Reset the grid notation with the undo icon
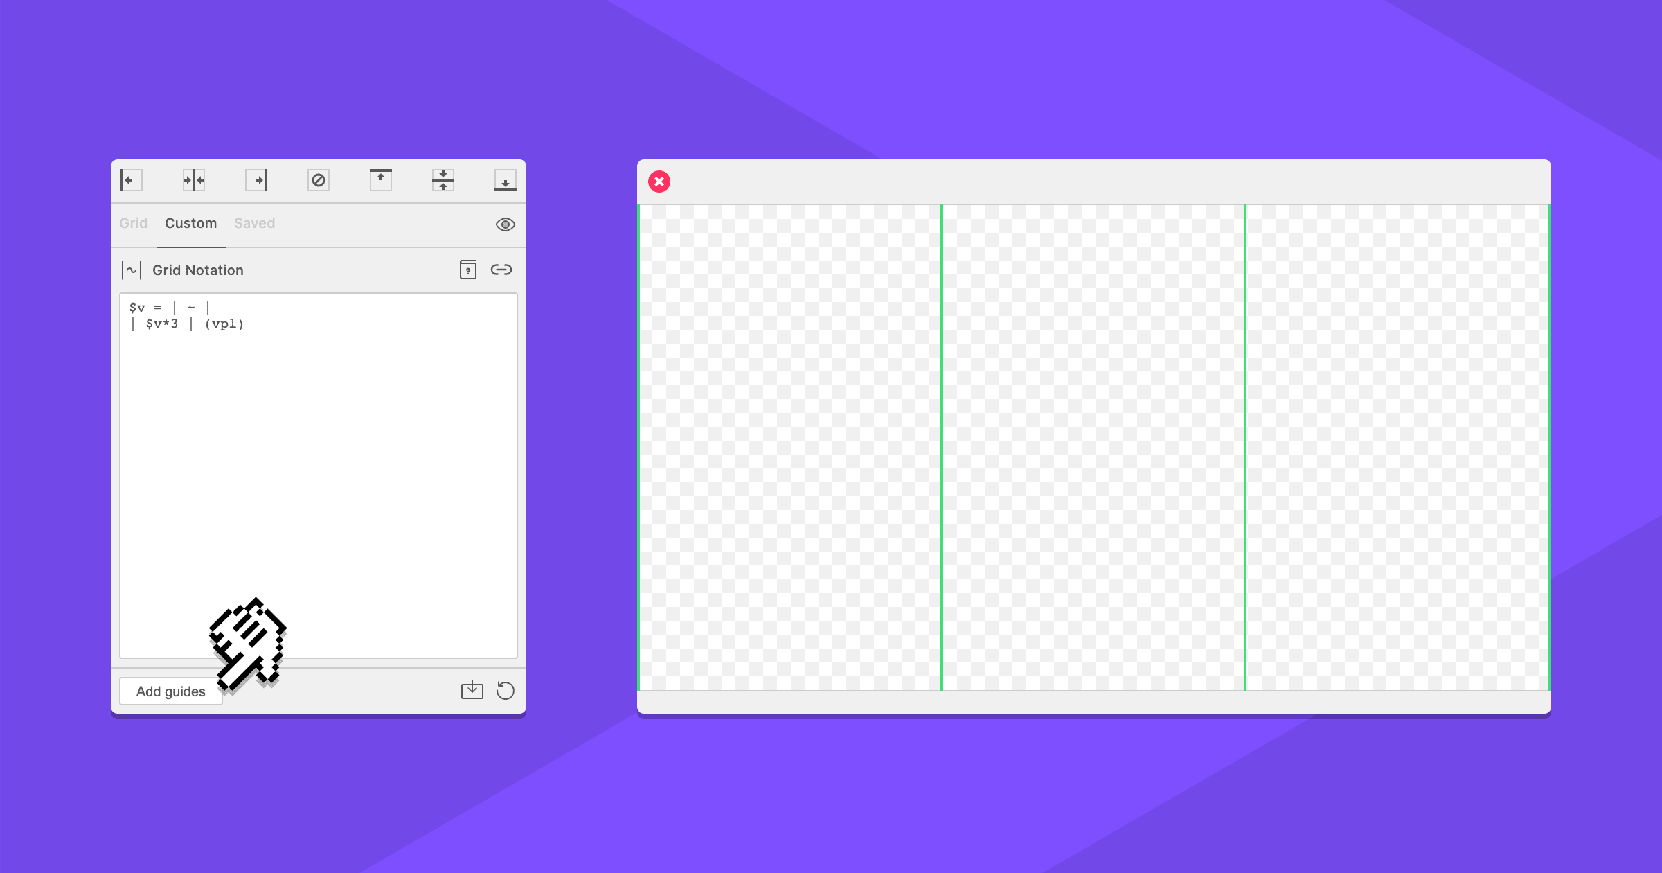The image size is (1662, 873). point(506,690)
